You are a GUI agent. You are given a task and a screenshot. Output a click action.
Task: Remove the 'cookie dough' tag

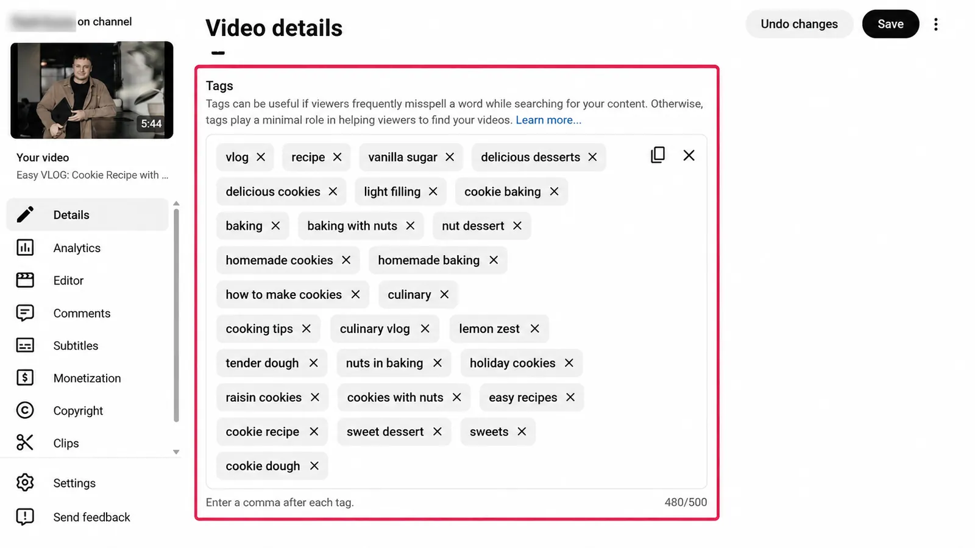[314, 466]
